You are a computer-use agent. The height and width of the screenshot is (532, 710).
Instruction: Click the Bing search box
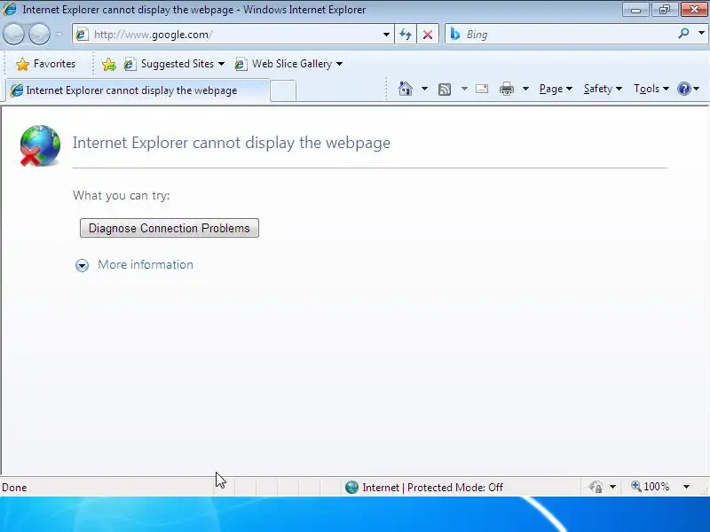coord(562,35)
